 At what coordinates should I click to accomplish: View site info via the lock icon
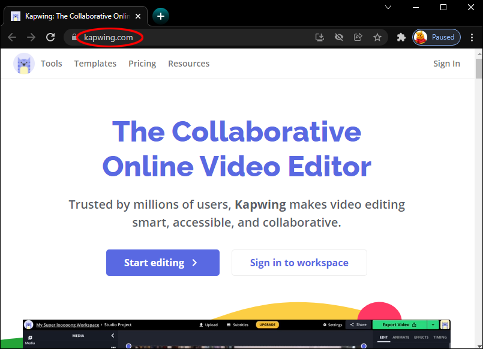tap(74, 37)
